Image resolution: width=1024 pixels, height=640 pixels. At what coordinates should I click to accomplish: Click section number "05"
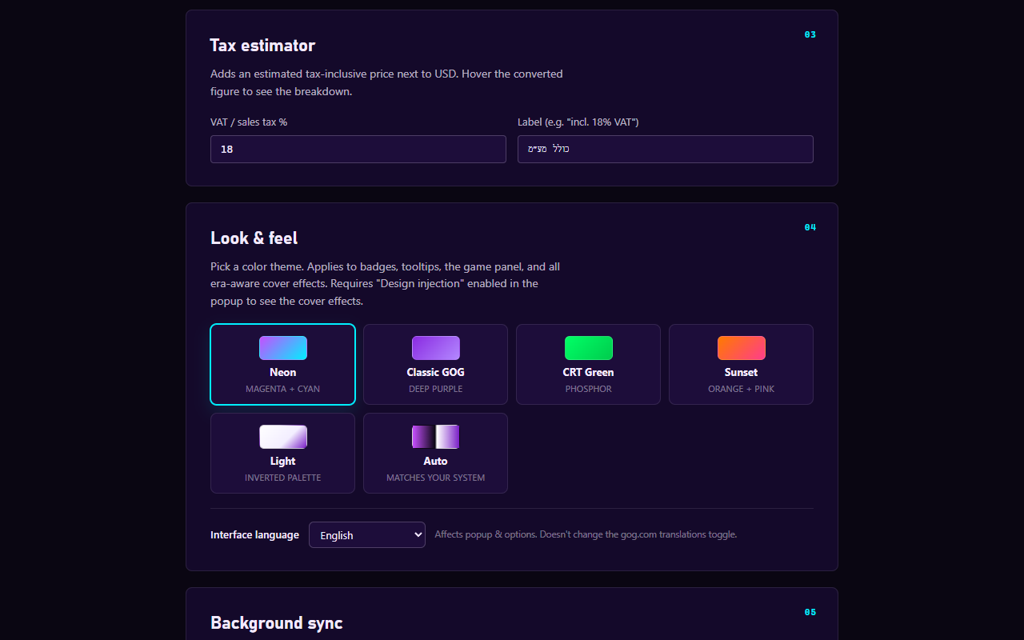810,612
